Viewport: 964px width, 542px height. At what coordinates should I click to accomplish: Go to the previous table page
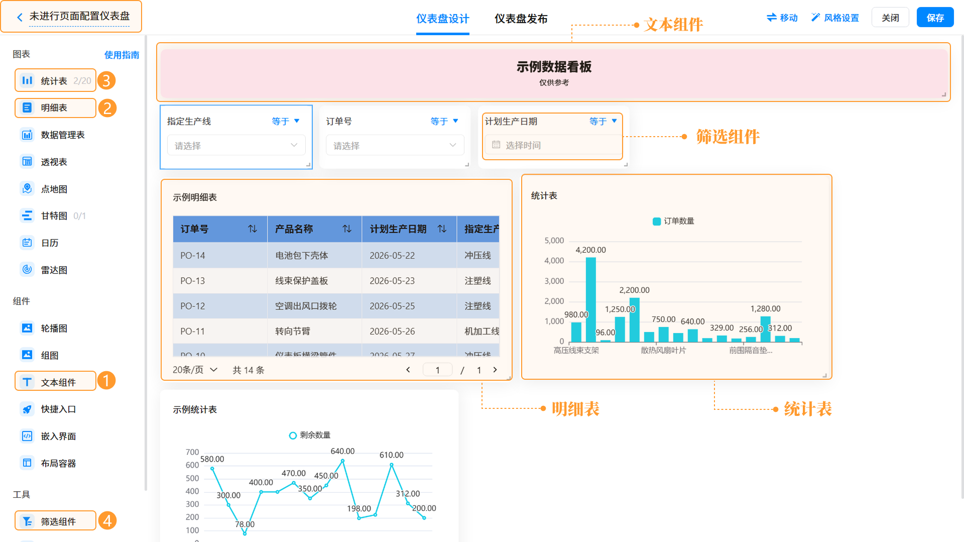pyautogui.click(x=408, y=370)
